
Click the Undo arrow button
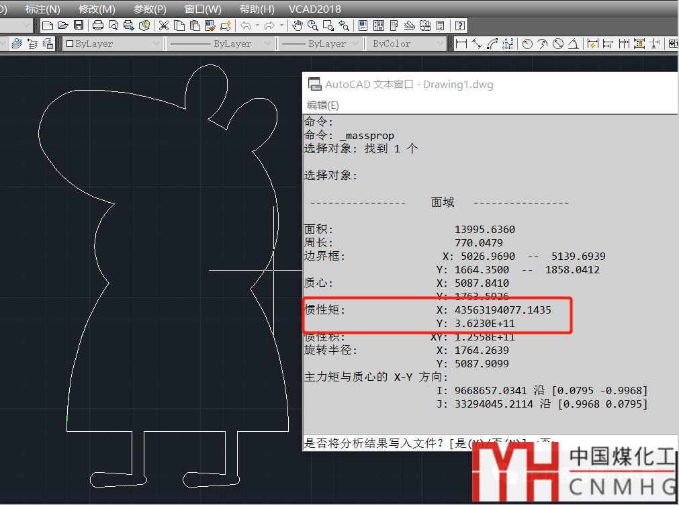click(x=246, y=26)
